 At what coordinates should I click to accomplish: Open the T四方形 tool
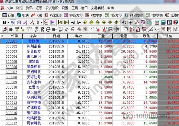tap(113, 15)
